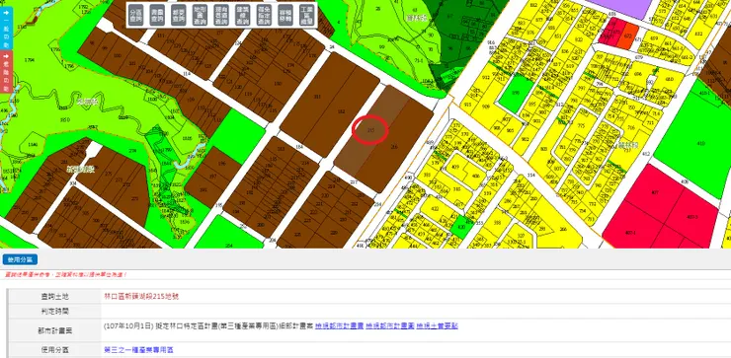Viewport: 731px width, 358px height.
Task: Click parcel 216 on the map
Action: (394, 147)
